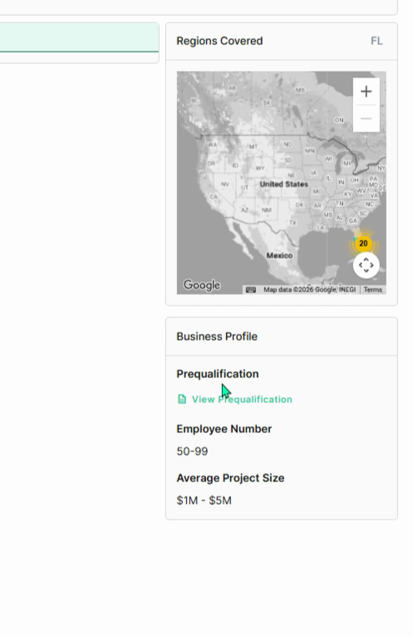Click the $1M - $5M project size
The width and height of the screenshot is (413, 637).
pos(204,500)
